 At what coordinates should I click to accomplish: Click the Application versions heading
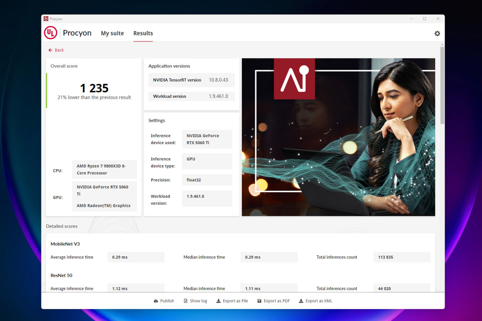tap(169, 66)
